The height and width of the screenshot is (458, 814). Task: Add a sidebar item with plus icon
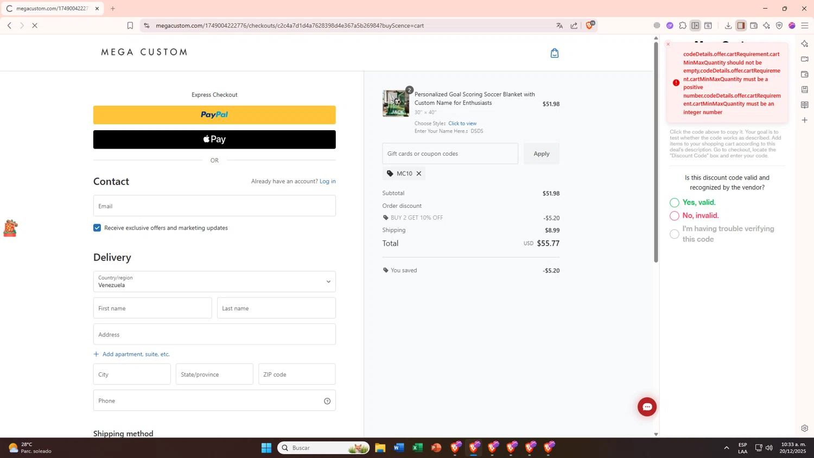[x=805, y=120]
